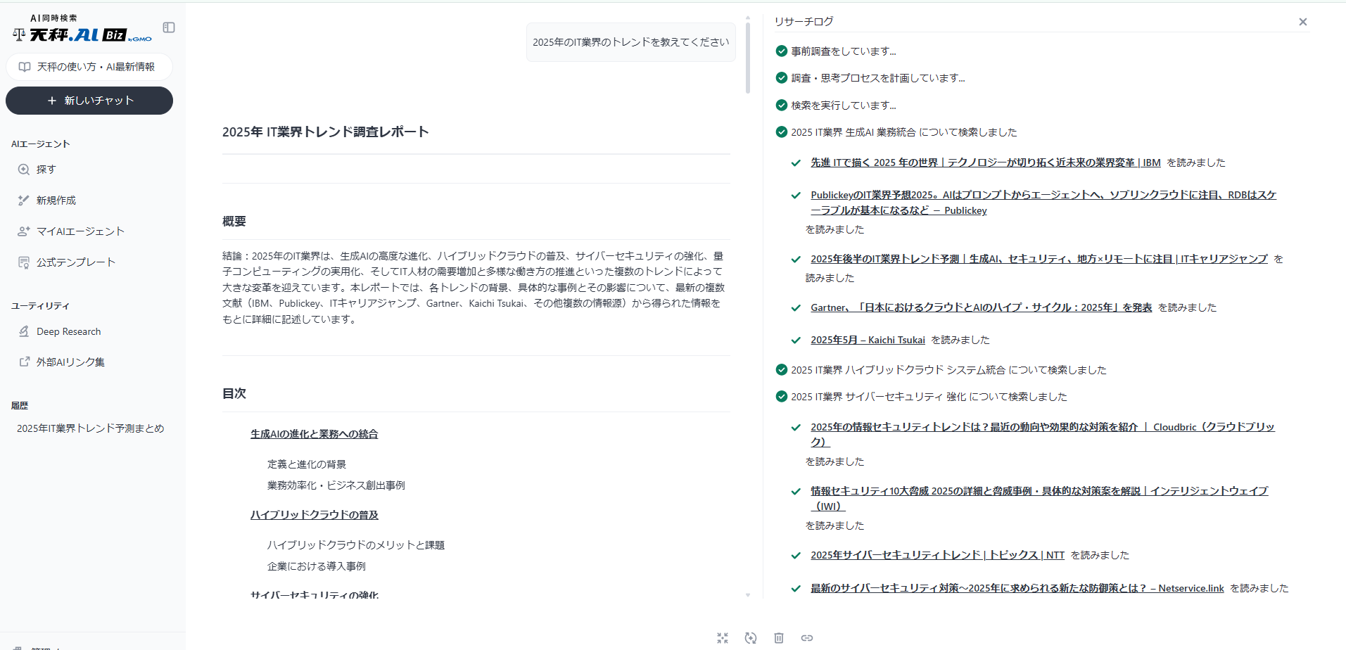Open マイAIエージェント from the sidebar
Image resolution: width=1346 pixels, height=650 pixels.
point(80,231)
